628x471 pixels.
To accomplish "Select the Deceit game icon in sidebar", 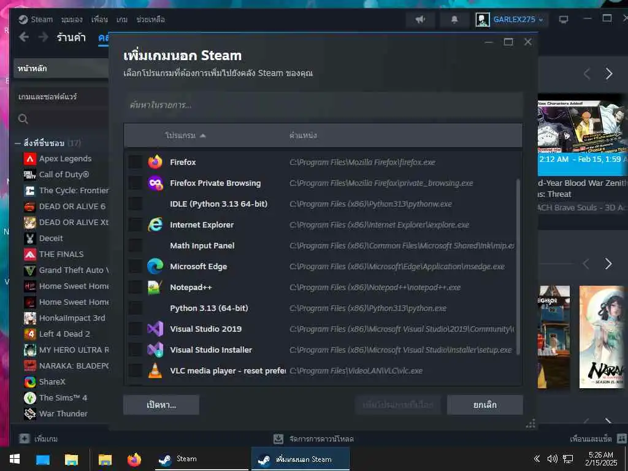I will [30, 239].
